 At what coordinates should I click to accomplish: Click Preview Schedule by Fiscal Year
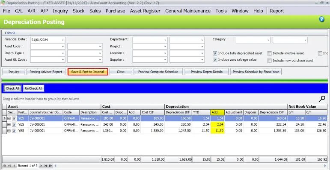(x=256, y=72)
